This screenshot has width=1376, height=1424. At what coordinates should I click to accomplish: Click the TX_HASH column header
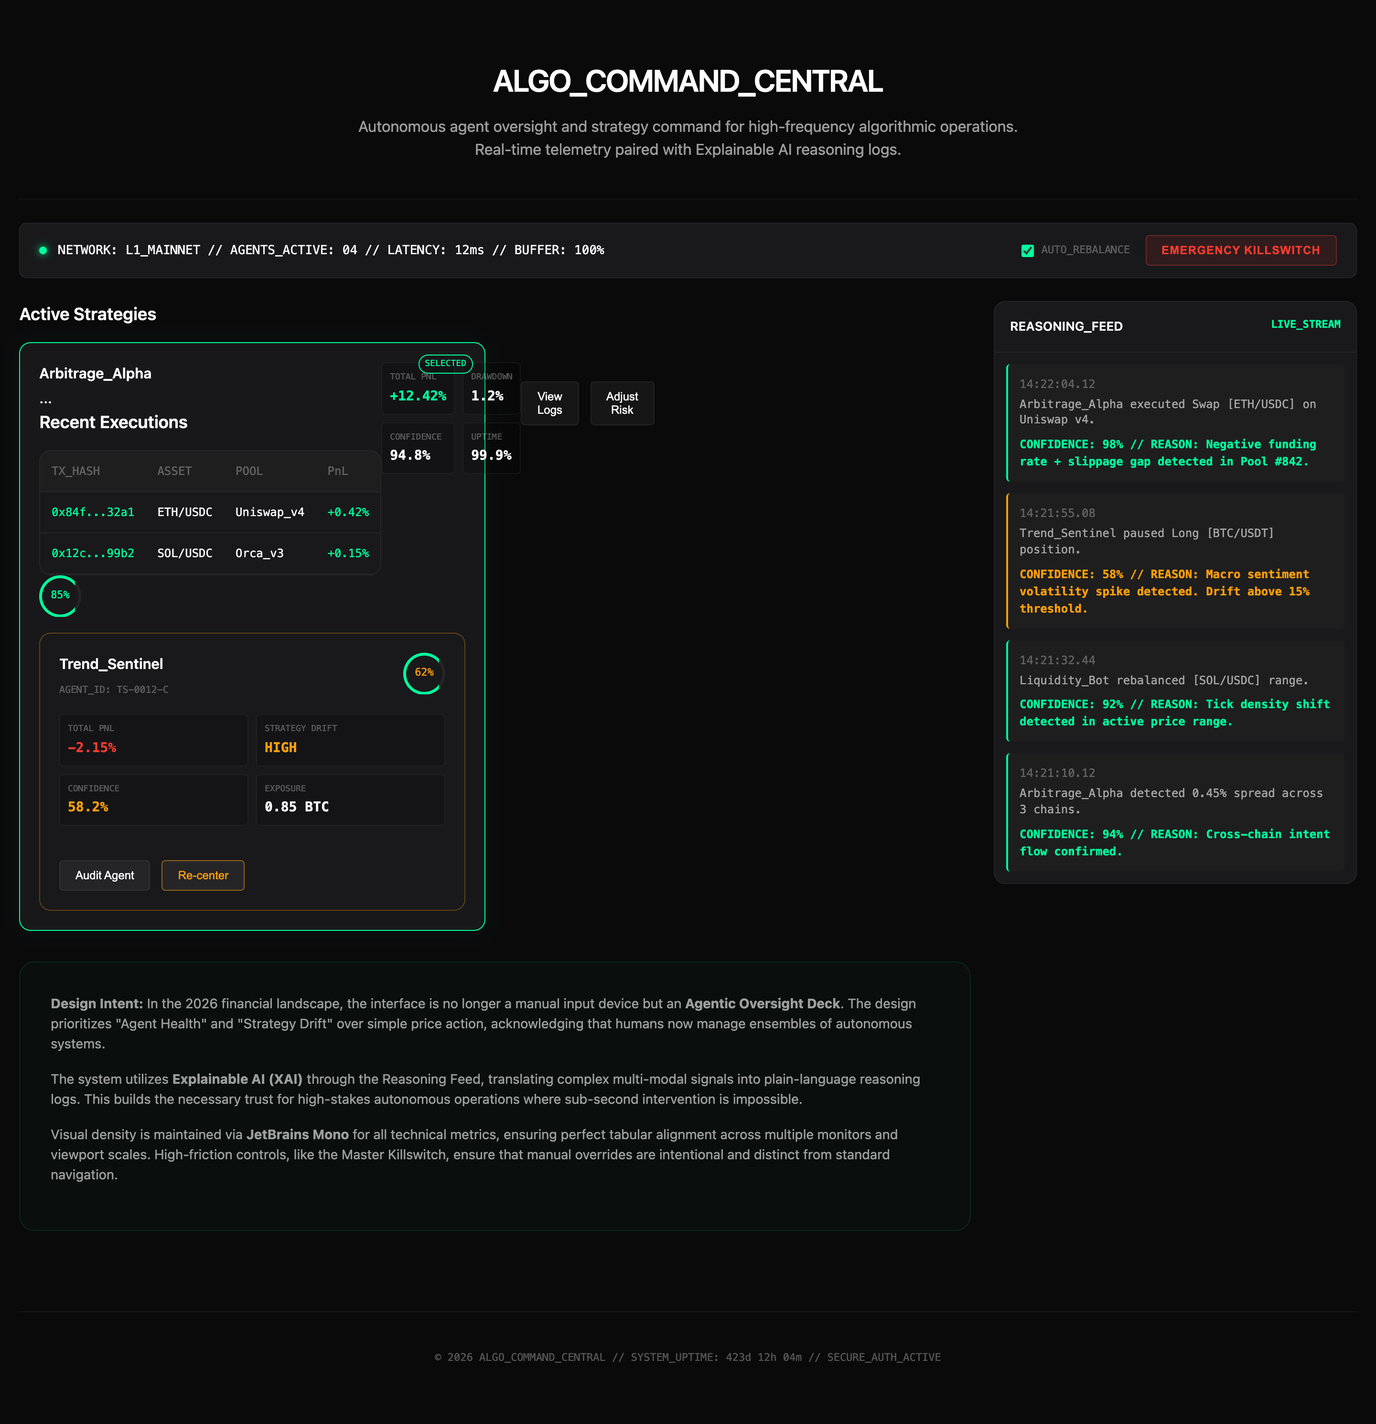tap(75, 471)
